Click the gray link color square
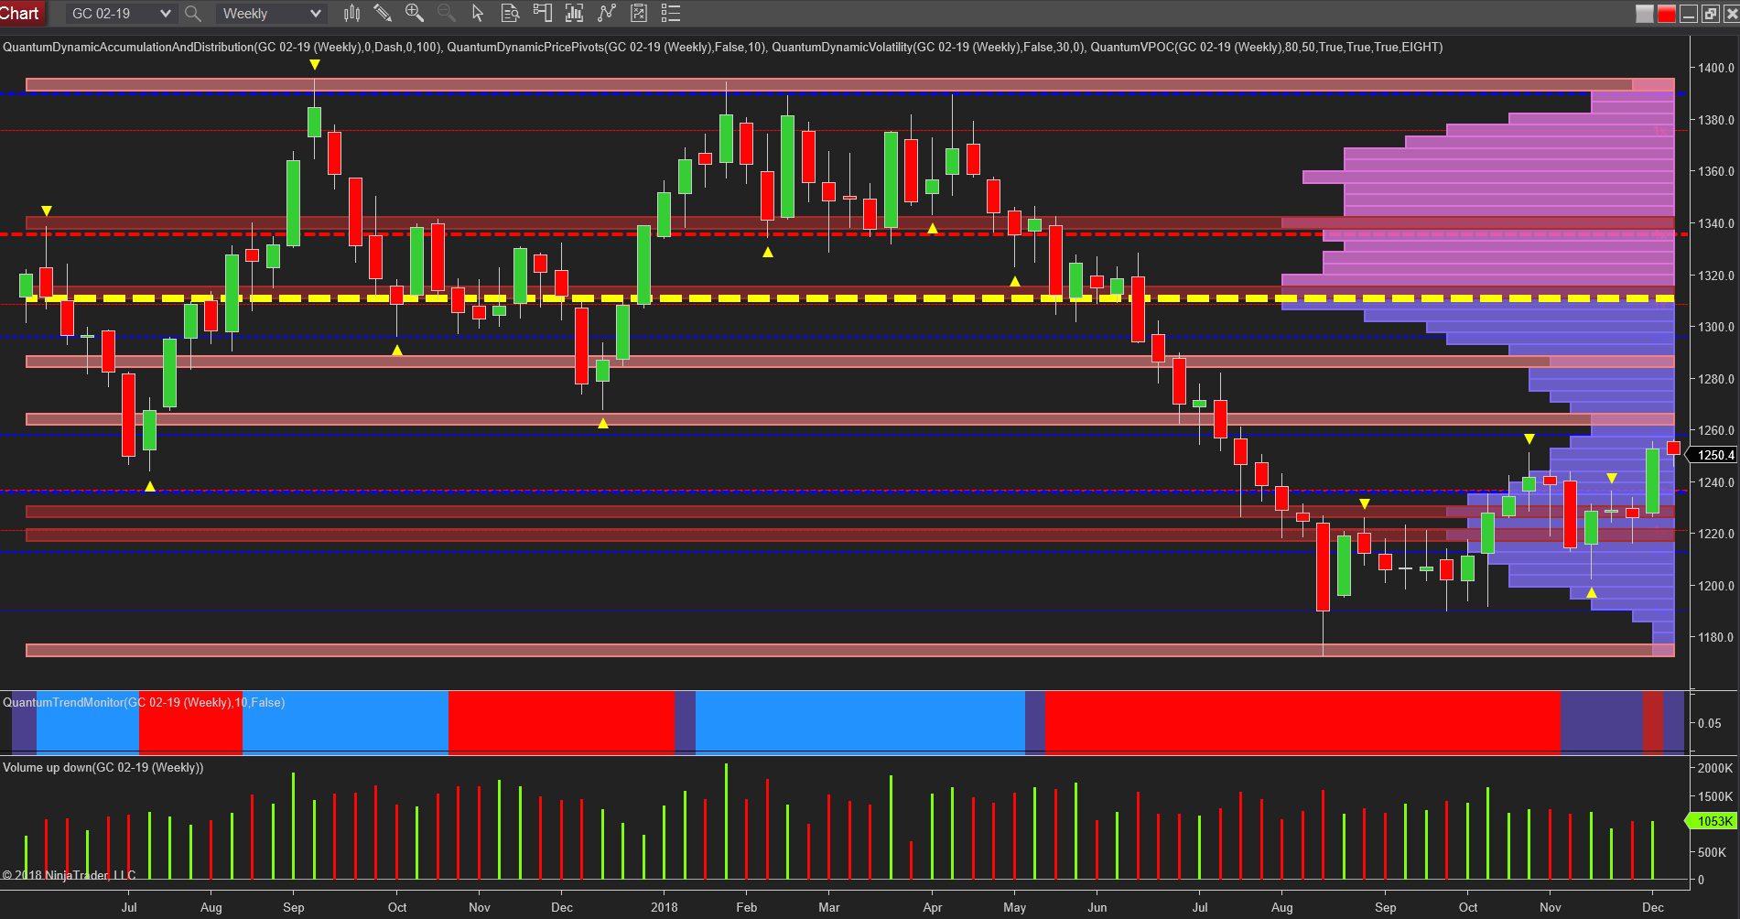This screenshot has height=919, width=1740. [x=1645, y=14]
